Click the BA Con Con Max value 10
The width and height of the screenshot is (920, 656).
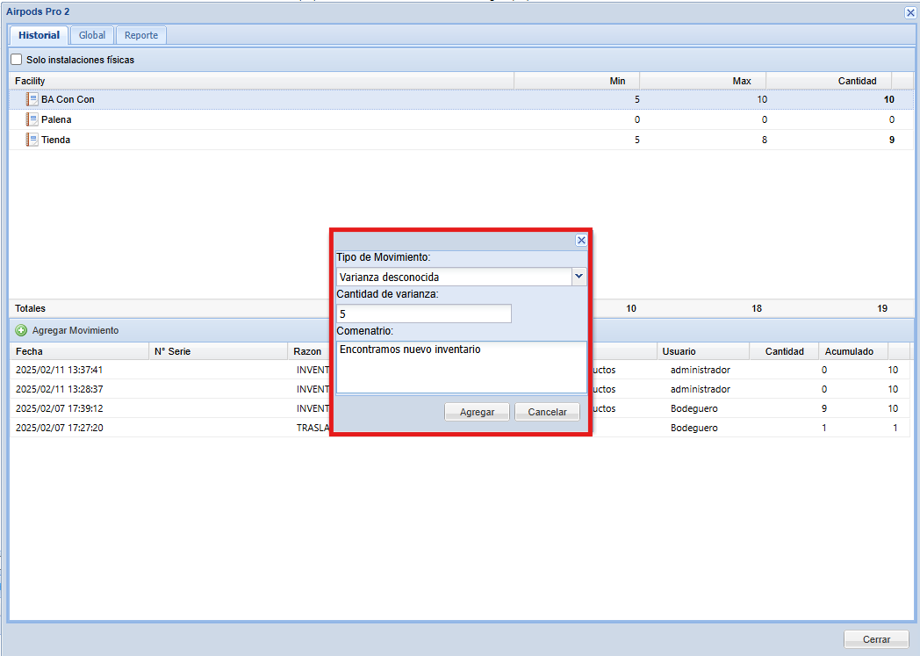pyautogui.click(x=762, y=99)
